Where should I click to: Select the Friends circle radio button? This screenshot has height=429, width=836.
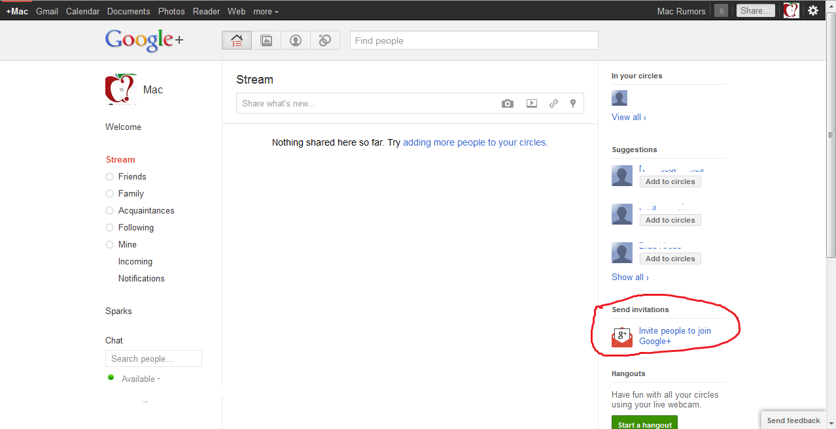(109, 176)
